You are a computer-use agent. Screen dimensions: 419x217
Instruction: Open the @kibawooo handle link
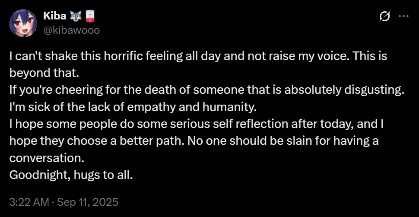[72, 31]
